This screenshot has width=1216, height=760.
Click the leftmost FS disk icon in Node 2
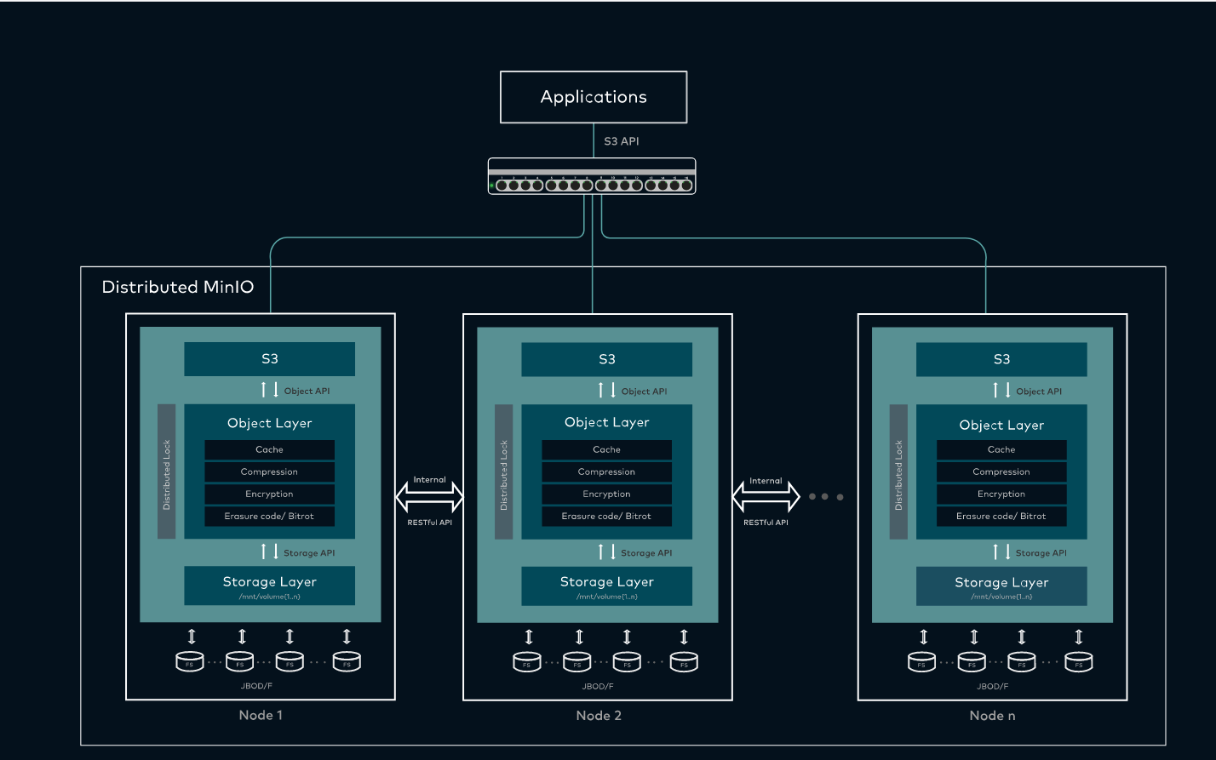click(x=527, y=661)
